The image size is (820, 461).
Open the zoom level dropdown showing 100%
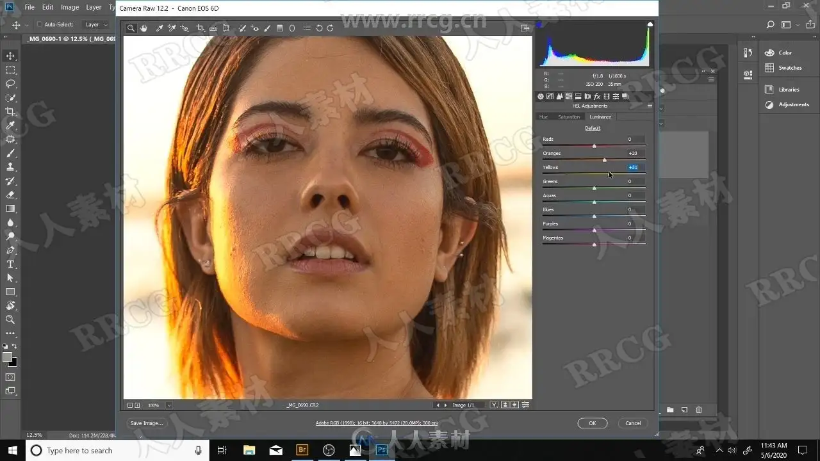169,405
